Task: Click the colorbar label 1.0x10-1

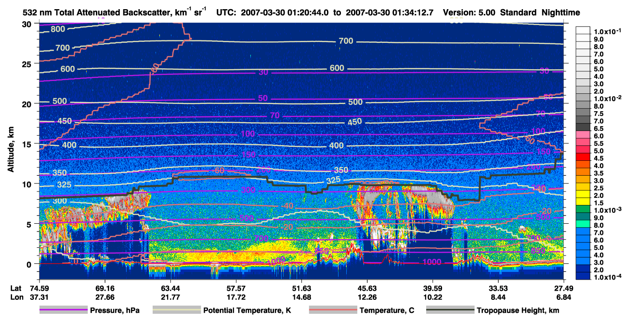Action: tap(607, 31)
